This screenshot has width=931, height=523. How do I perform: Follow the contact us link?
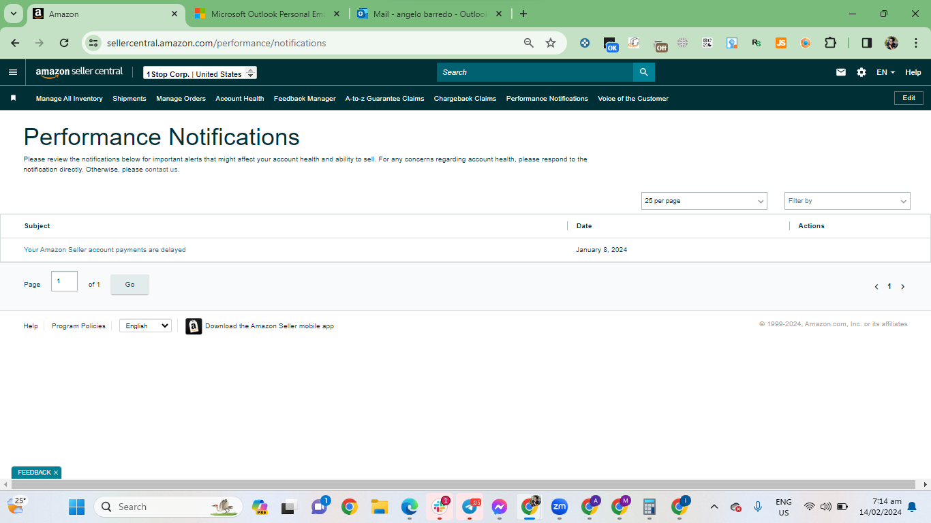point(162,170)
